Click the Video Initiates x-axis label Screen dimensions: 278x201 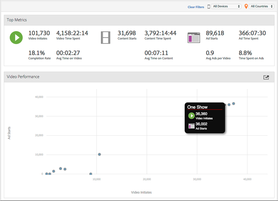(141, 192)
